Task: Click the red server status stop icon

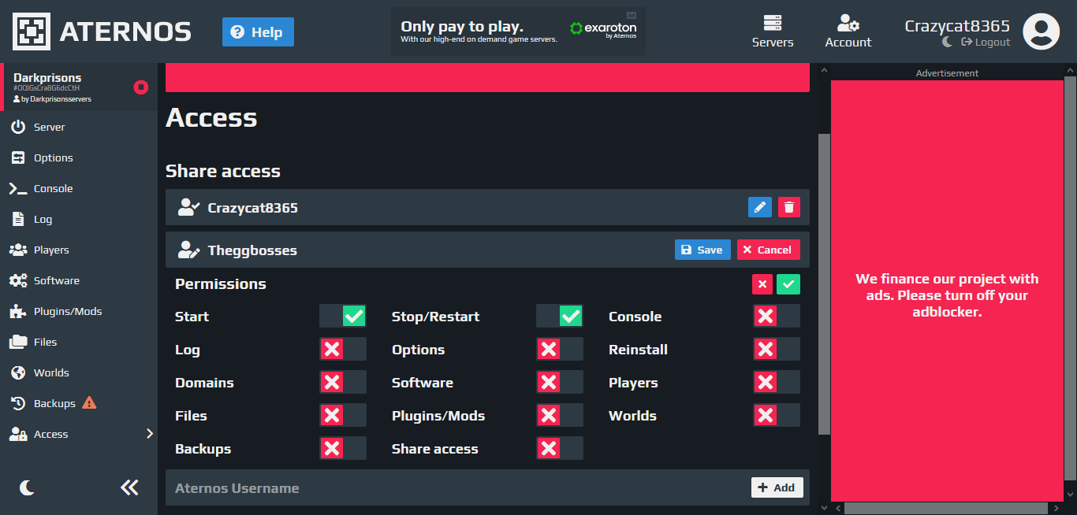Action: [x=141, y=87]
